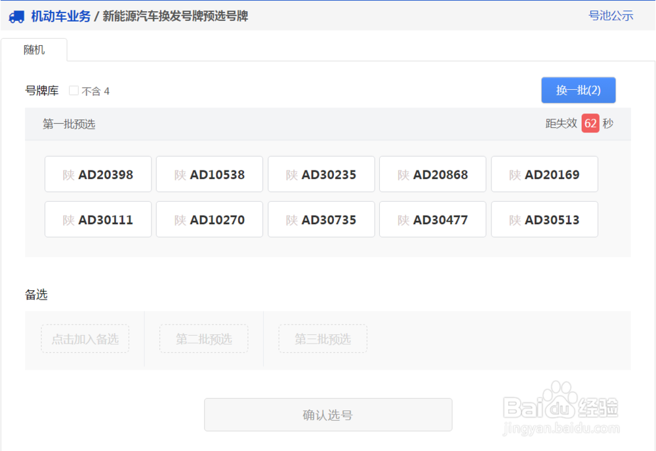Open the 号池公示 link
This screenshot has height=451, width=656.
pyautogui.click(x=611, y=16)
